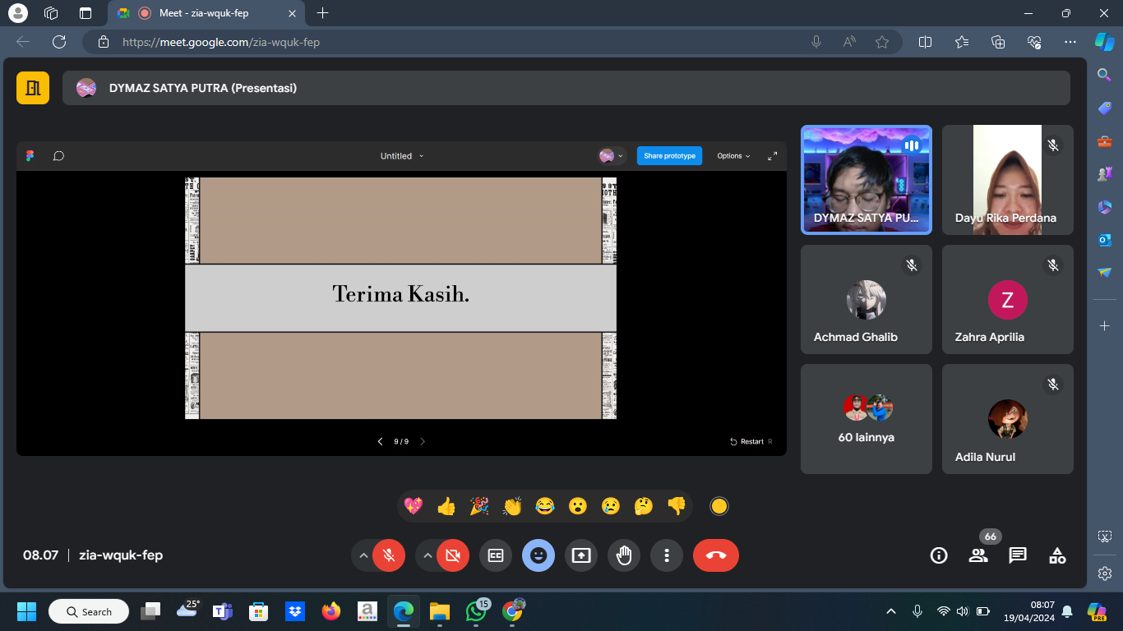Click the raise hand icon
The image size is (1123, 631).
tap(624, 555)
